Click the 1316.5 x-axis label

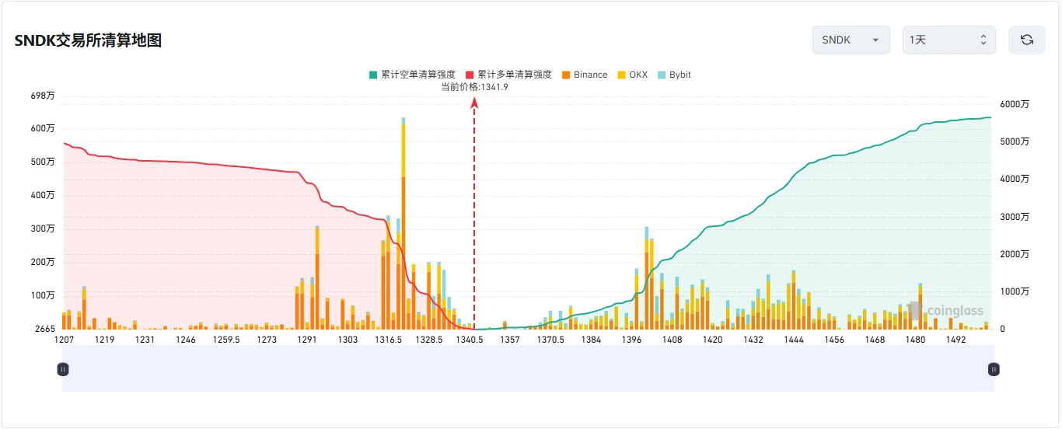389,340
